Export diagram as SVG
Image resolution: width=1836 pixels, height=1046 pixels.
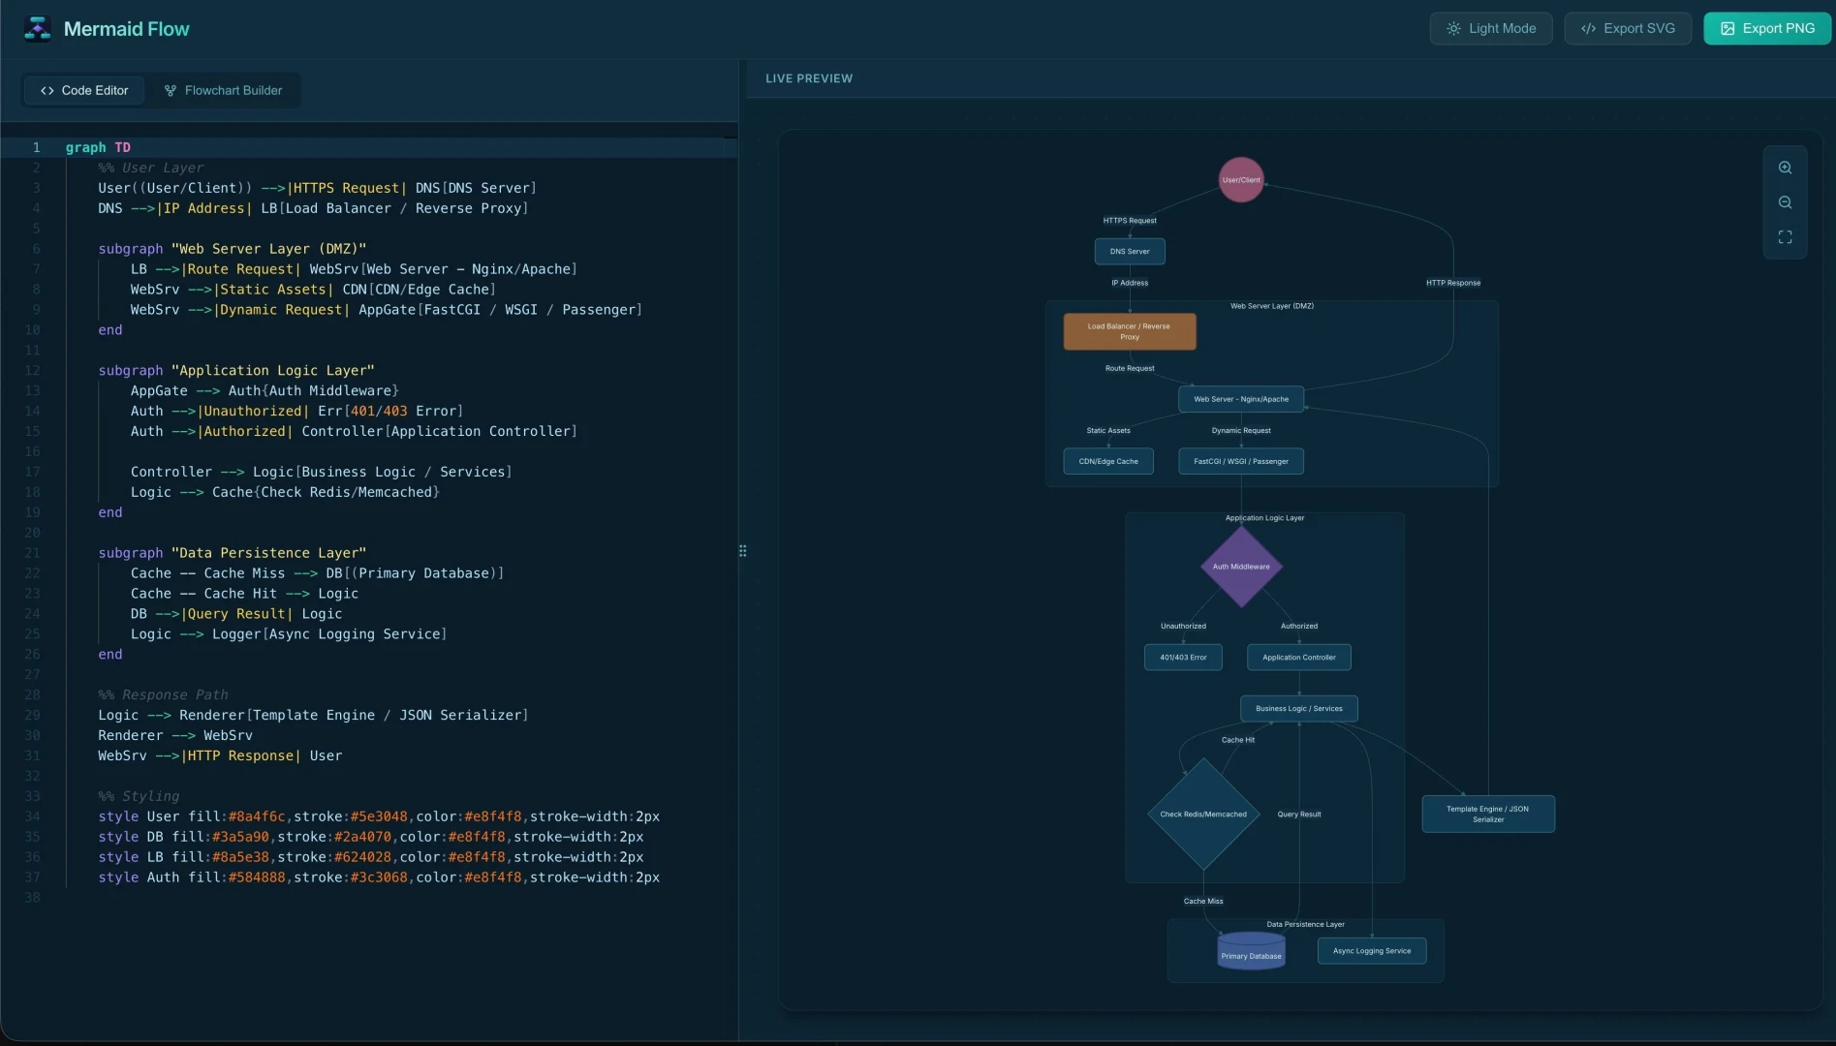pyautogui.click(x=1628, y=28)
